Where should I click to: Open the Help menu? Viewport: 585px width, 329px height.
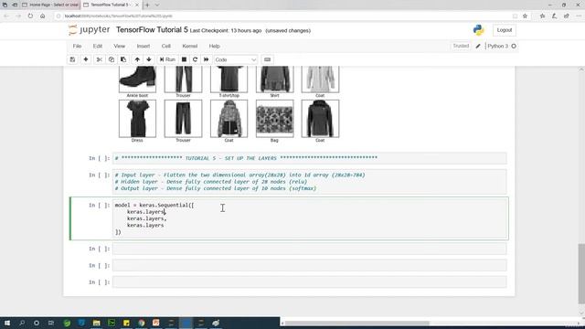[x=214, y=47]
